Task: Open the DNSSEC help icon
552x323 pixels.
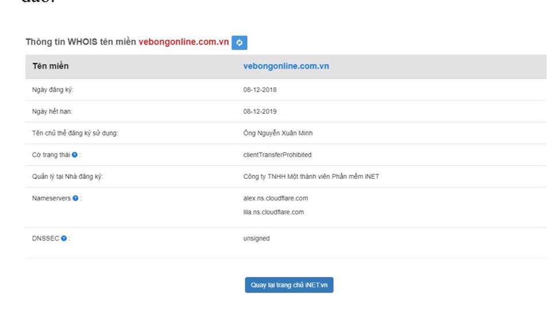Action: click(x=64, y=239)
